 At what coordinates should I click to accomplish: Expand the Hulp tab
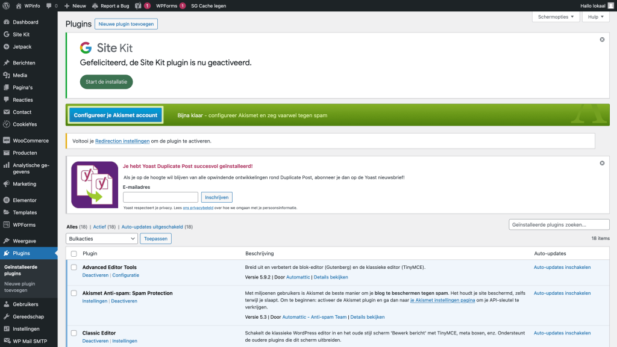[595, 17]
